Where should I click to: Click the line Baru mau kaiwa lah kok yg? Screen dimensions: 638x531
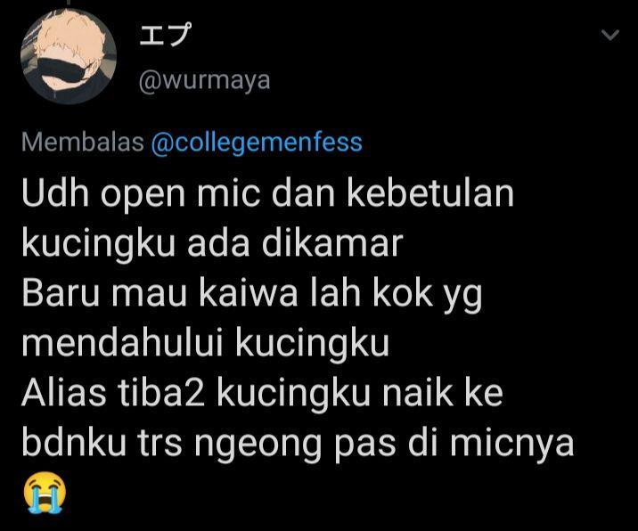pyautogui.click(x=252, y=295)
